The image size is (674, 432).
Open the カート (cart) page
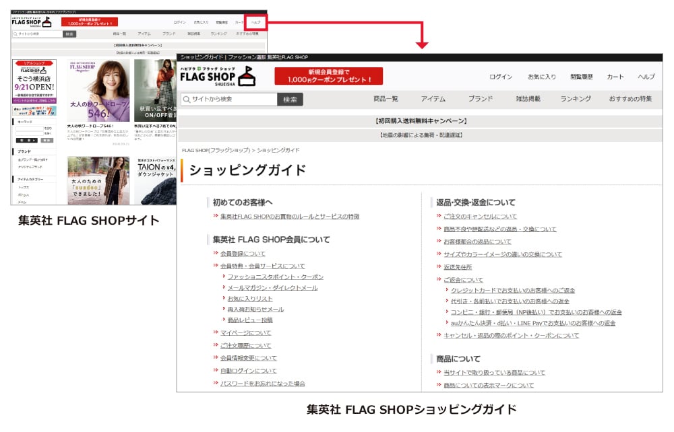[x=615, y=77]
